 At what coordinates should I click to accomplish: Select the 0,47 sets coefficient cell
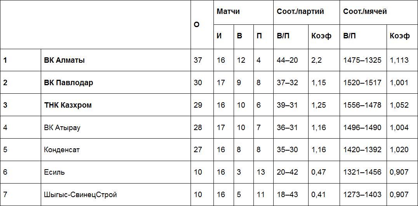tap(319, 172)
